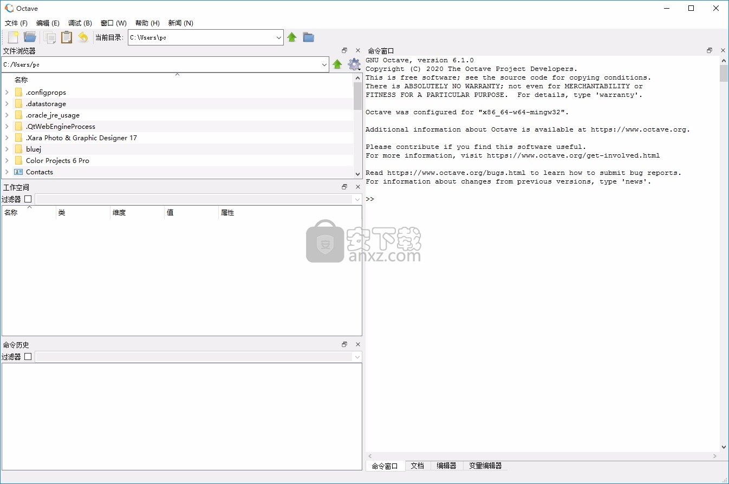Switch to the 编辑器 tab
729x484 pixels.
(446, 466)
